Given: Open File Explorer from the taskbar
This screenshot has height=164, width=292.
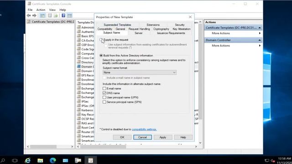Looking at the screenshot, I should 40,160.
